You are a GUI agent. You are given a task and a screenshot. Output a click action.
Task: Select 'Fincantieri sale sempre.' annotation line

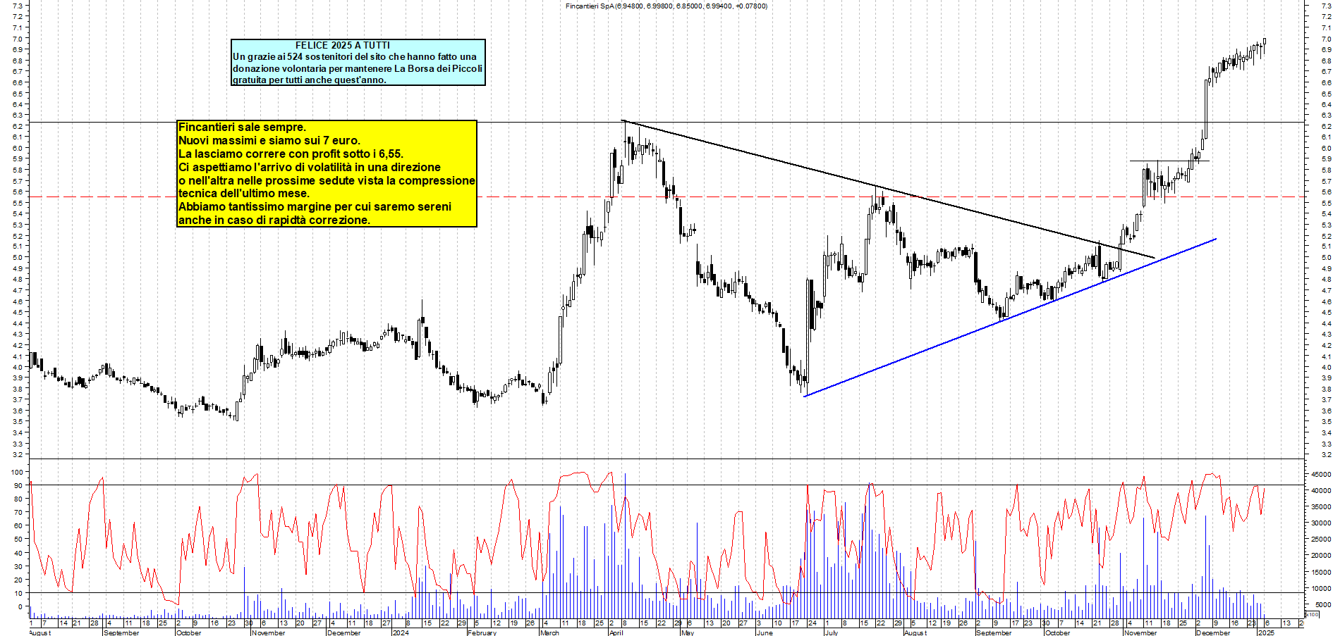[242, 127]
